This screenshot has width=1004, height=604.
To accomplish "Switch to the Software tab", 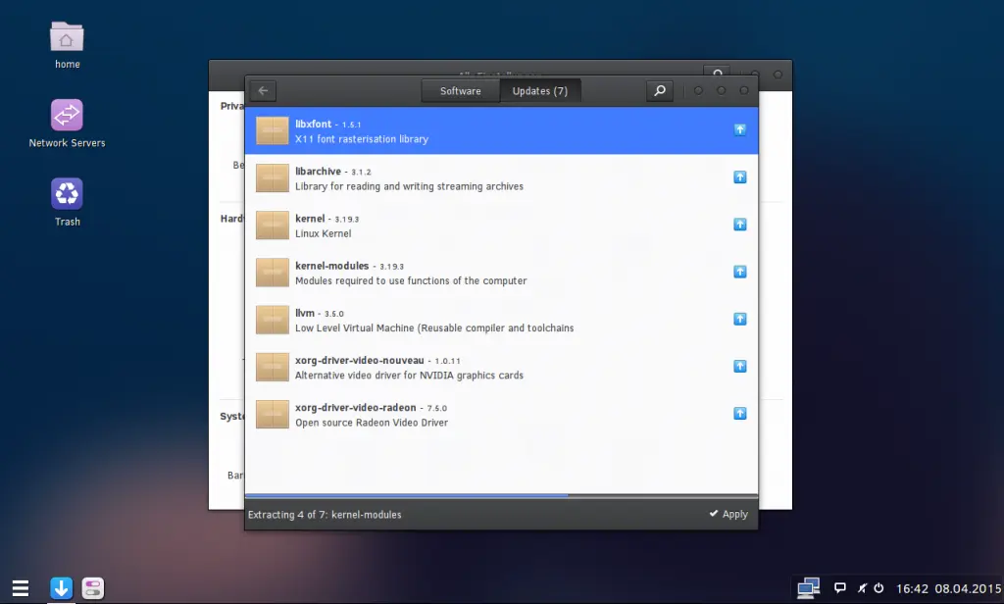I will [460, 90].
